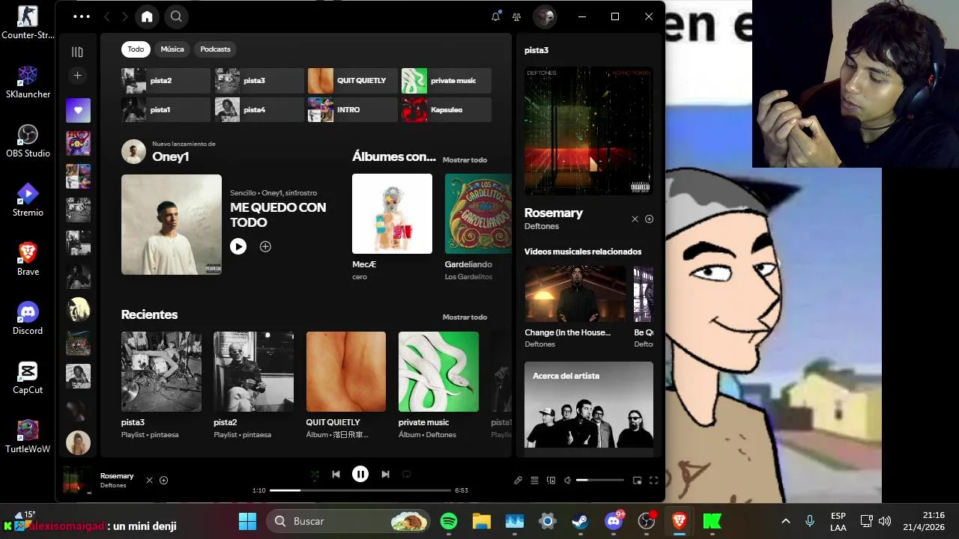
Task: Select the Todo filter chip
Action: tap(136, 49)
